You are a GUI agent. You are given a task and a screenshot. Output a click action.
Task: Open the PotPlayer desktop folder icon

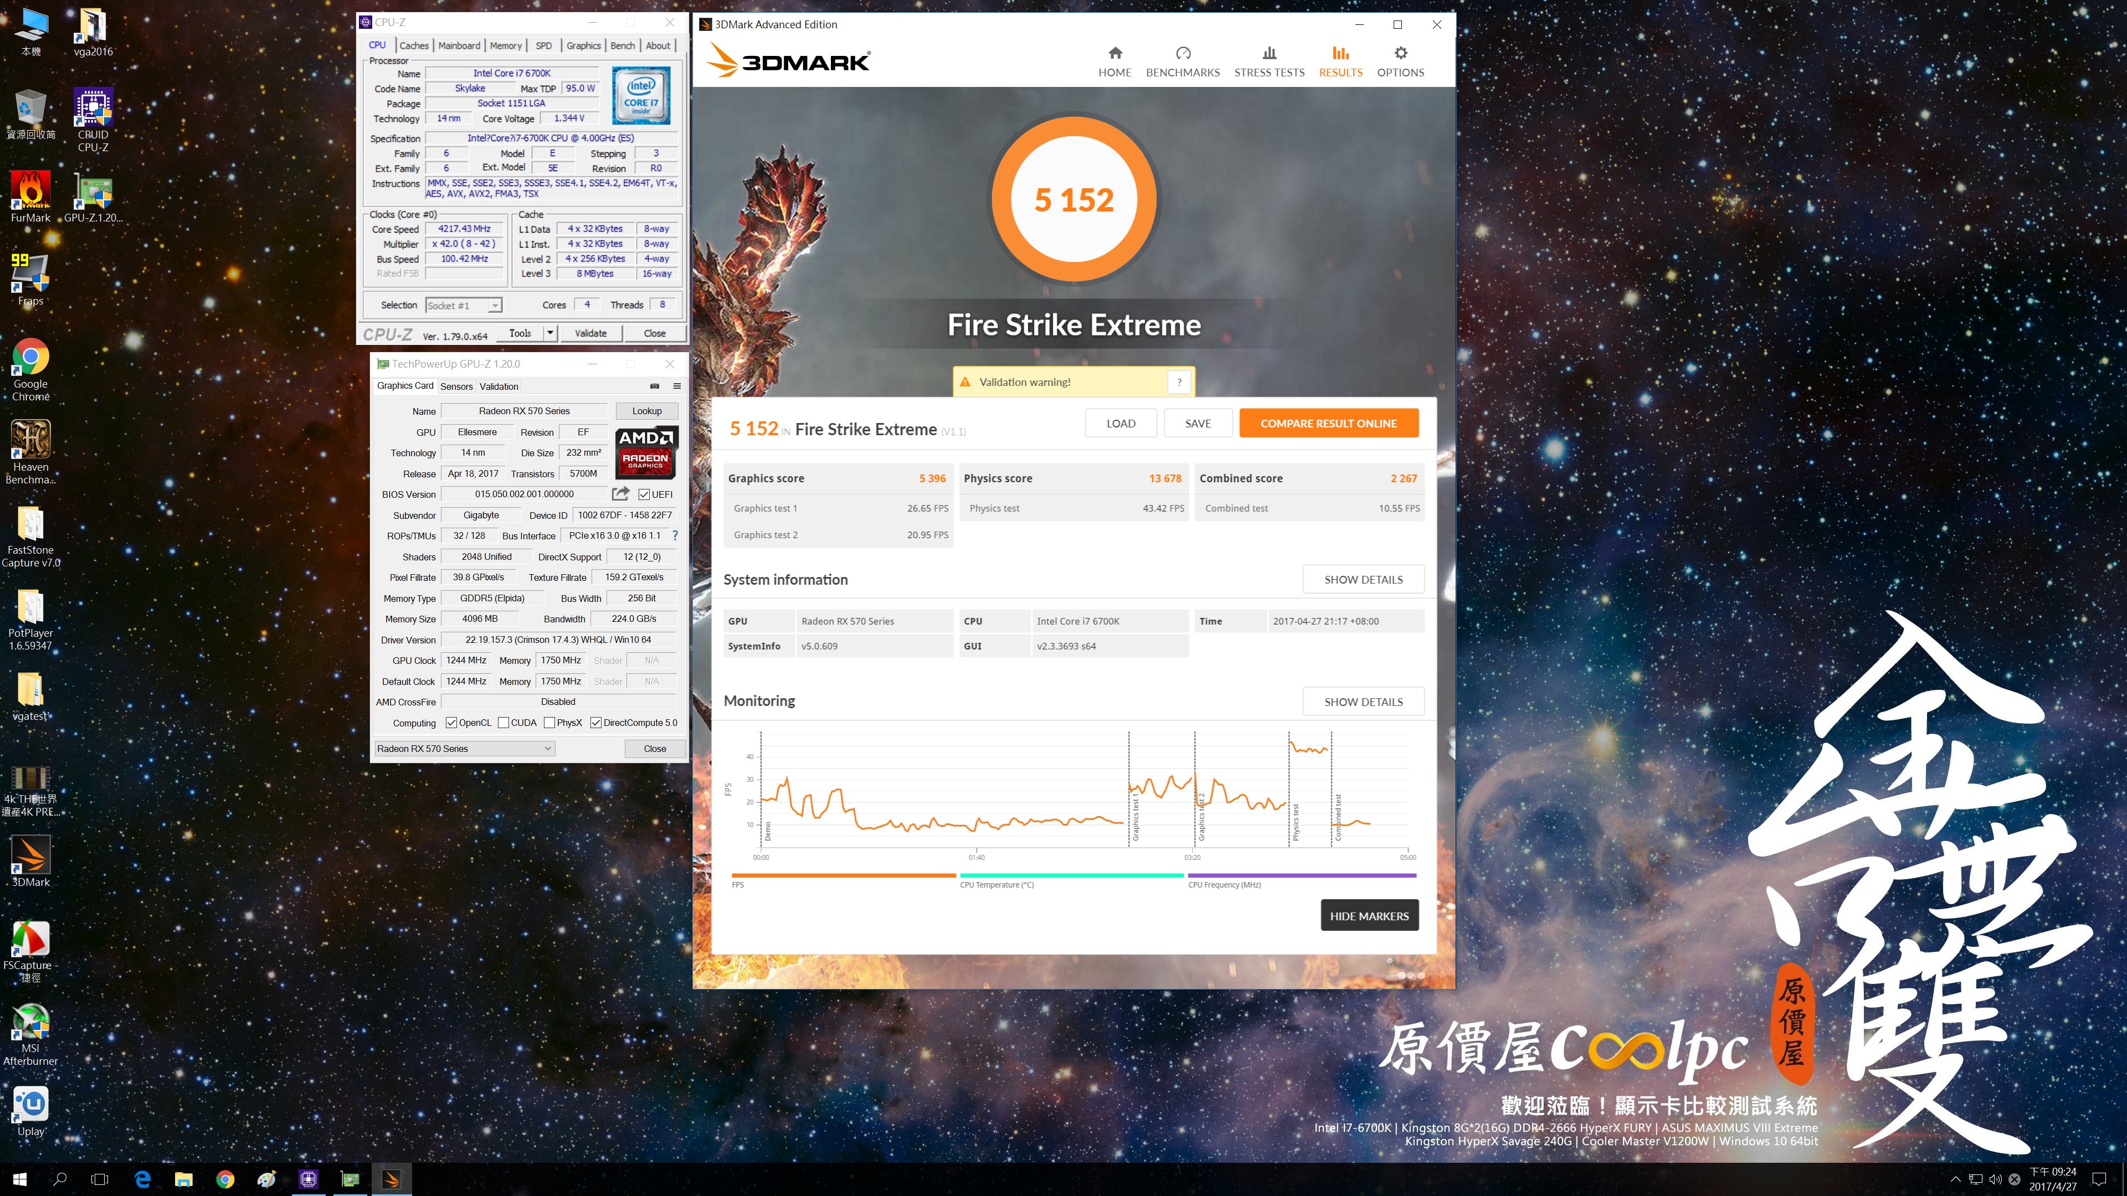(30, 619)
